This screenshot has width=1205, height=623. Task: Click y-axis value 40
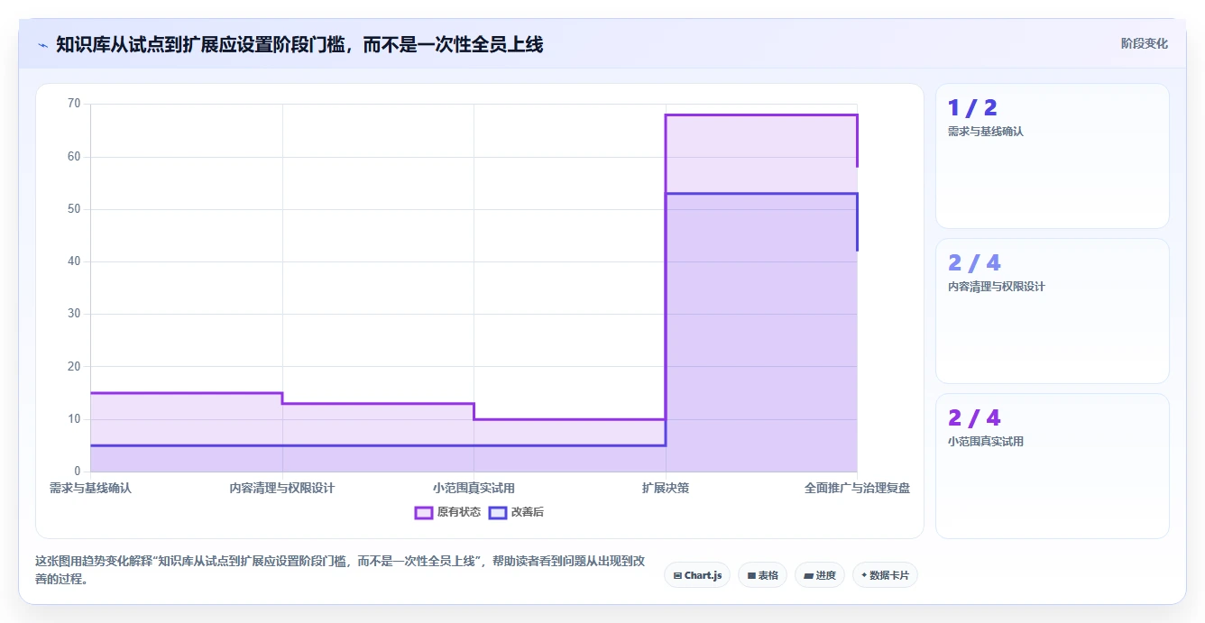74,261
